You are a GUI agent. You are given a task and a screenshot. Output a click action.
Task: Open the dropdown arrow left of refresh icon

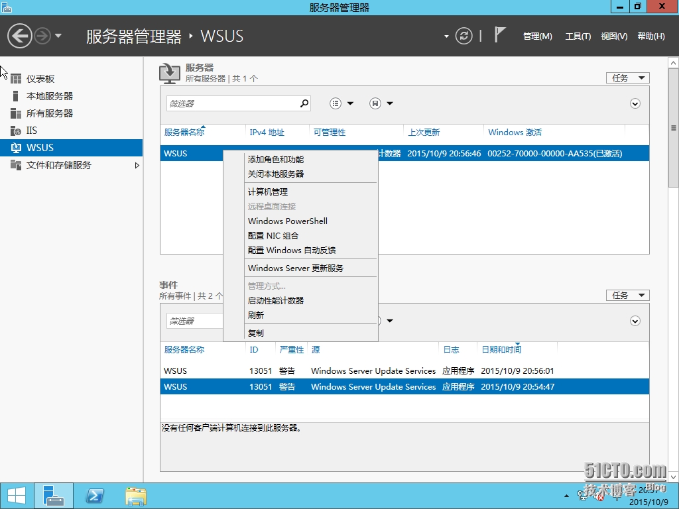pyautogui.click(x=446, y=36)
